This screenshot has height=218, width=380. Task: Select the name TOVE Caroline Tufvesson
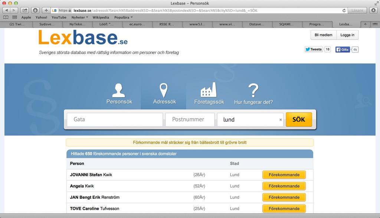[95, 209]
